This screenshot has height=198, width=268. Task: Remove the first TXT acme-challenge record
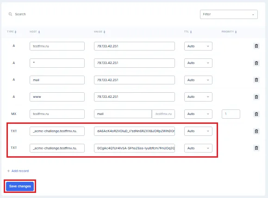tap(256, 131)
